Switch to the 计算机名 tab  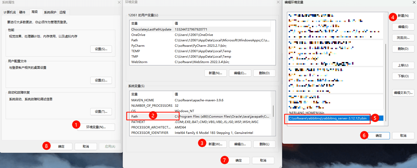point(10,12)
